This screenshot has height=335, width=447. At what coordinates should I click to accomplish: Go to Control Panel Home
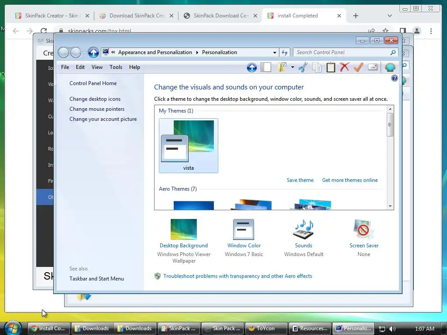tap(93, 83)
